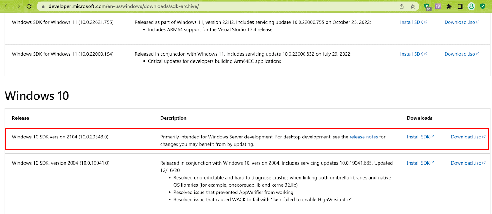The image size is (492, 214).
Task: Click 'Windows 10 SDK, version 2004 (10.0.19041.0)' text
Action: (x=61, y=163)
